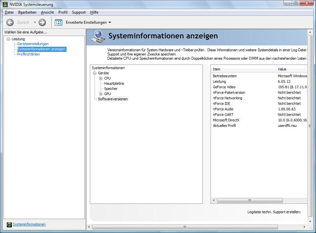Open the Bearbeiten menu
This screenshot has height=233, width=316.
click(x=27, y=12)
